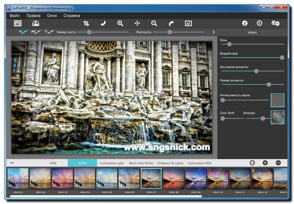Apply the HDArt 05 preset

tap(107, 178)
